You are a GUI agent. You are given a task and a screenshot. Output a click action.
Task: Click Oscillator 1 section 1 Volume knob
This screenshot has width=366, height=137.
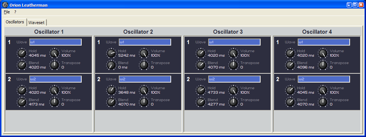click(55, 53)
